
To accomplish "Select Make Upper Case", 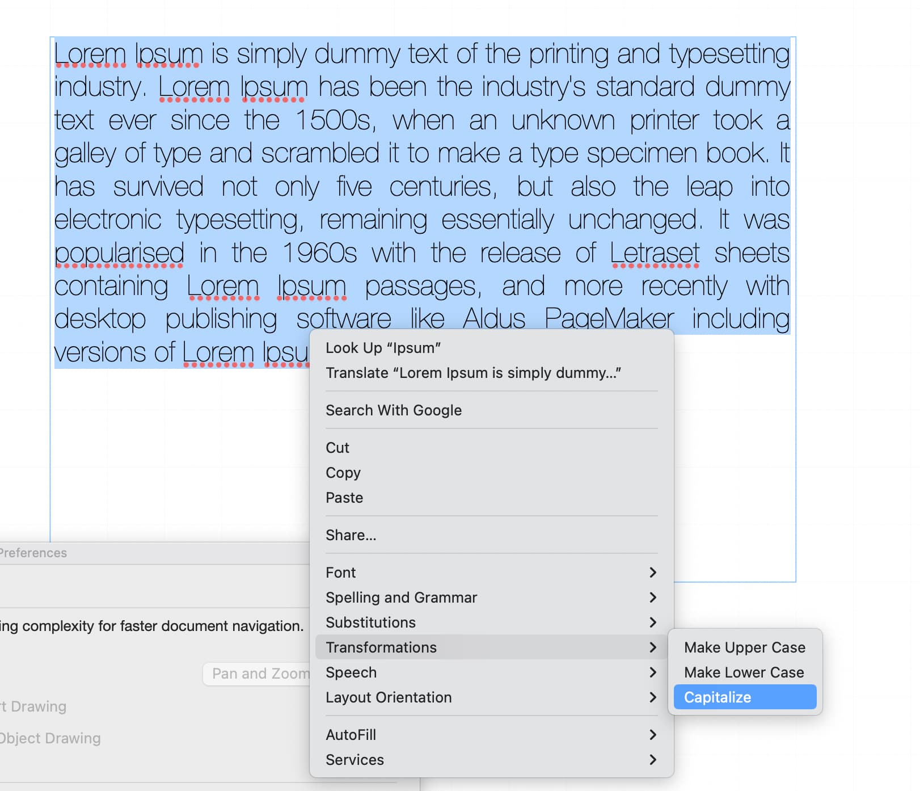I will point(745,647).
